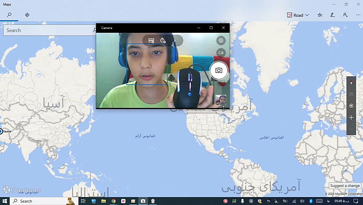Launch Google Chrome from the taskbar
The image size is (363, 205).
(x=114, y=201)
